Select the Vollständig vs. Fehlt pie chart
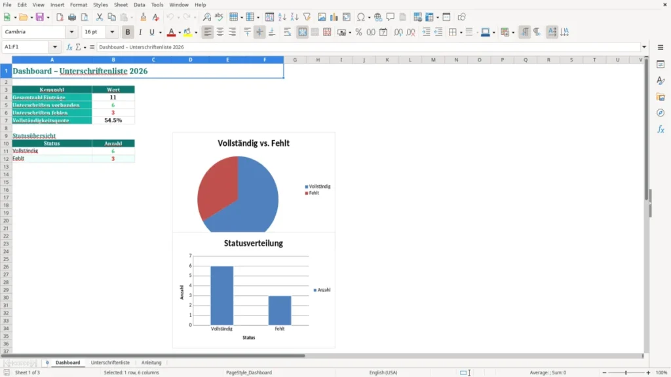The image size is (671, 377). point(254,183)
